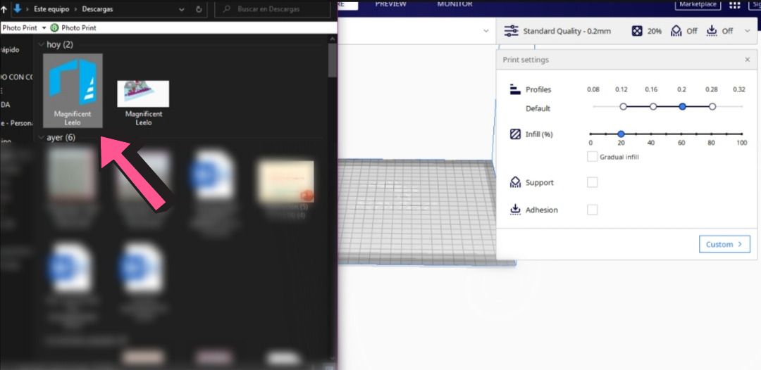Click the Up arrow in Explorer navigation

tap(4, 8)
